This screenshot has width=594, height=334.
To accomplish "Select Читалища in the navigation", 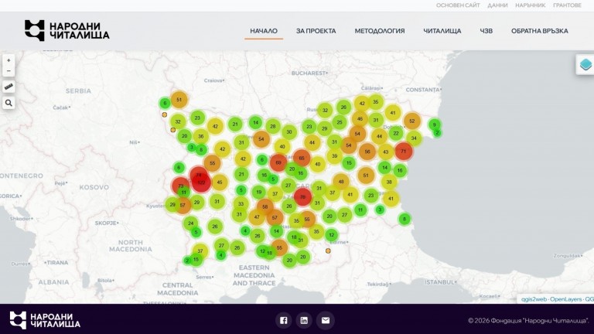I will tap(442, 31).
